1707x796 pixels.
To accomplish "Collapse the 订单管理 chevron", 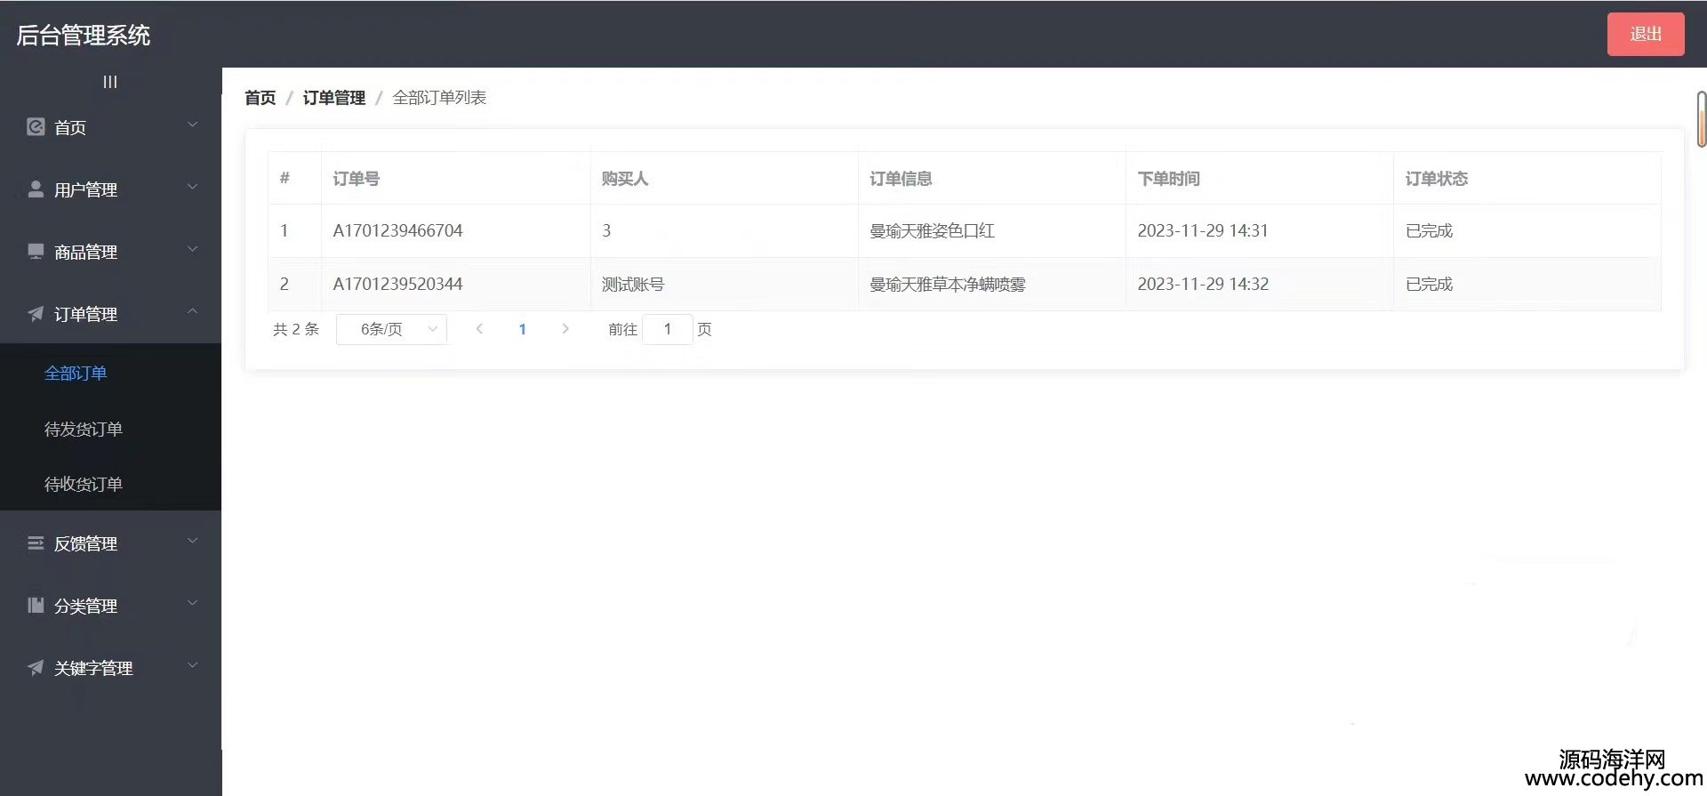I will pyautogui.click(x=192, y=312).
